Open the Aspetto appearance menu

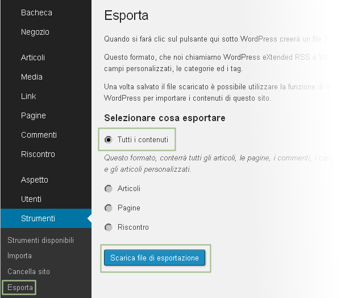point(35,180)
